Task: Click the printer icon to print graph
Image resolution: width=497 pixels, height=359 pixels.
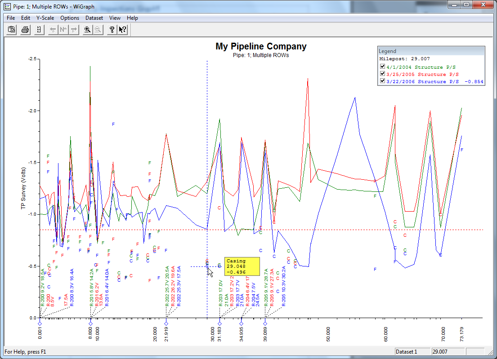Action: [x=25, y=30]
